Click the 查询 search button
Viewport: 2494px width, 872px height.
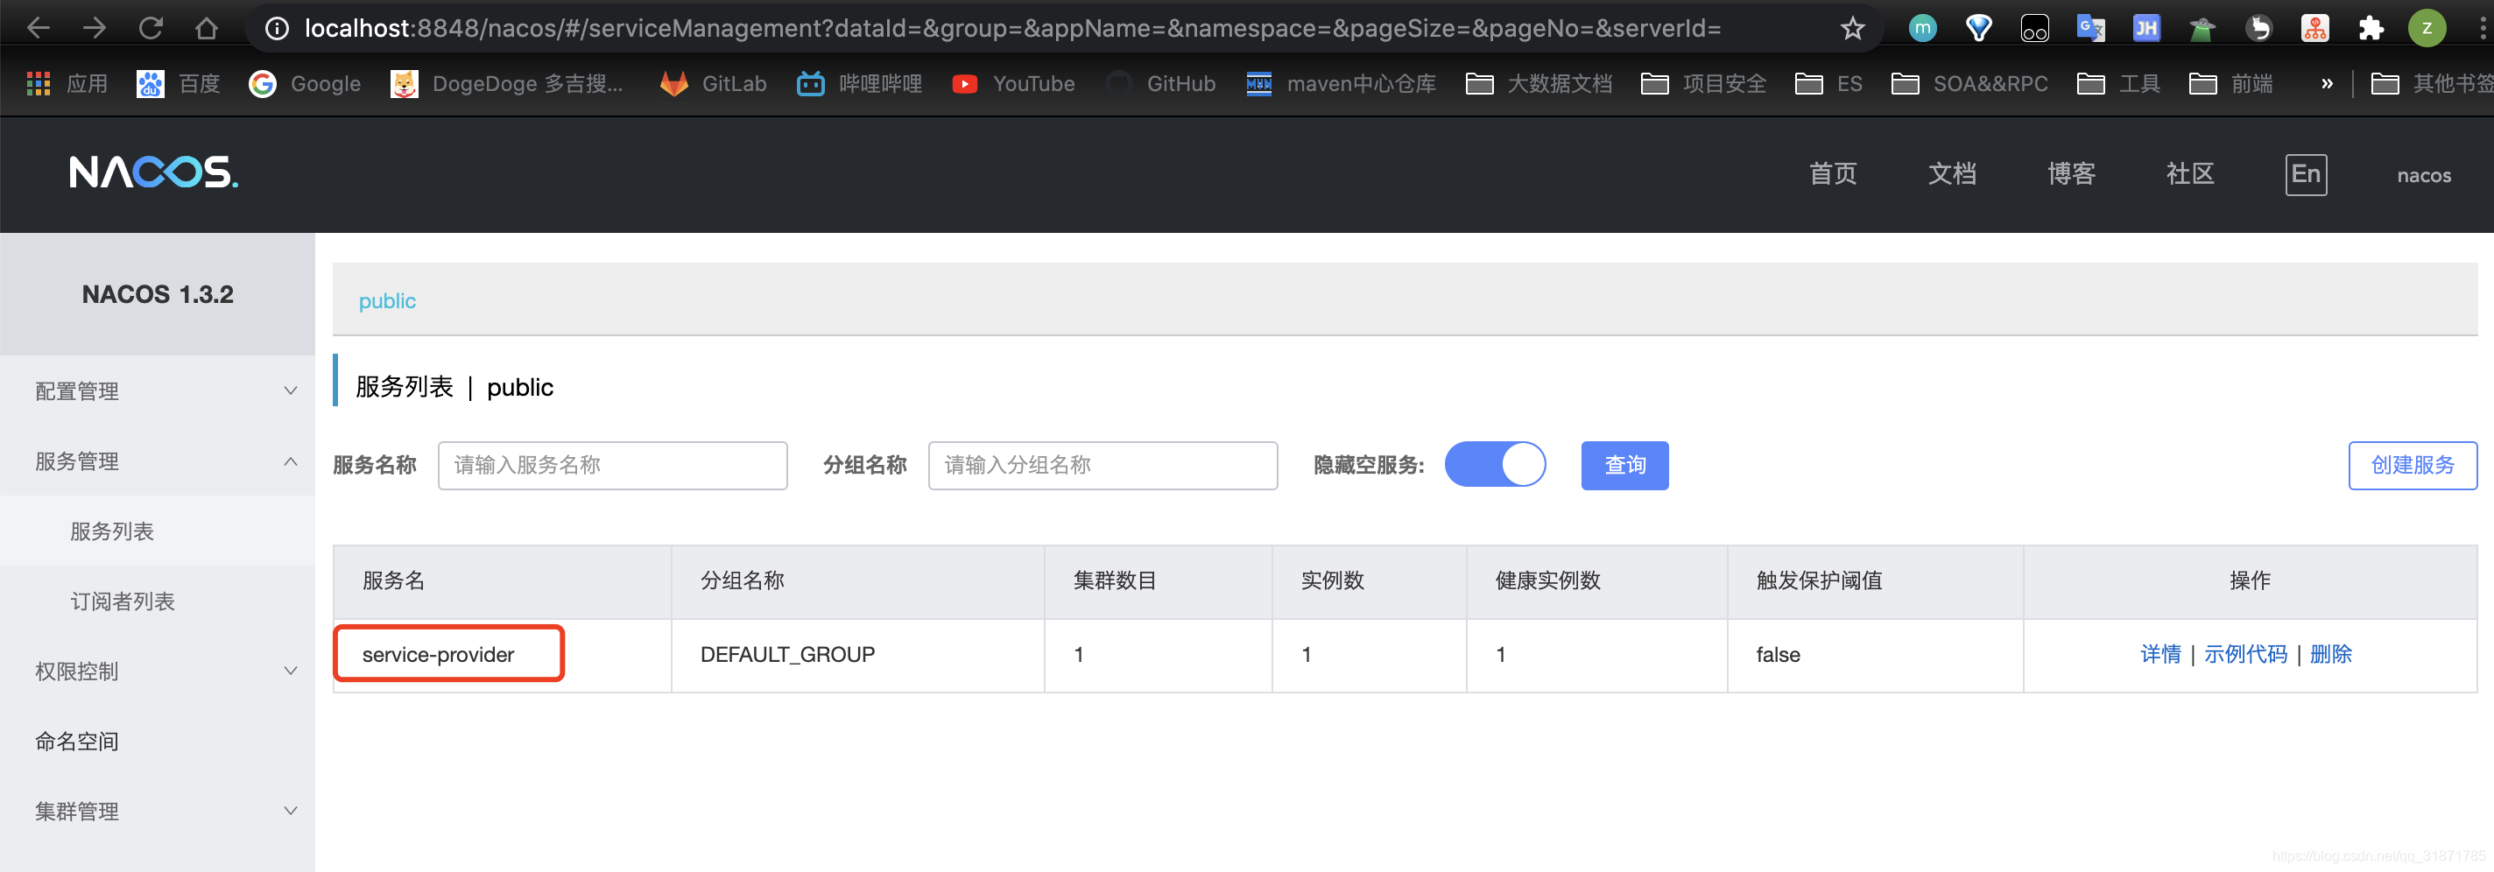1624,466
